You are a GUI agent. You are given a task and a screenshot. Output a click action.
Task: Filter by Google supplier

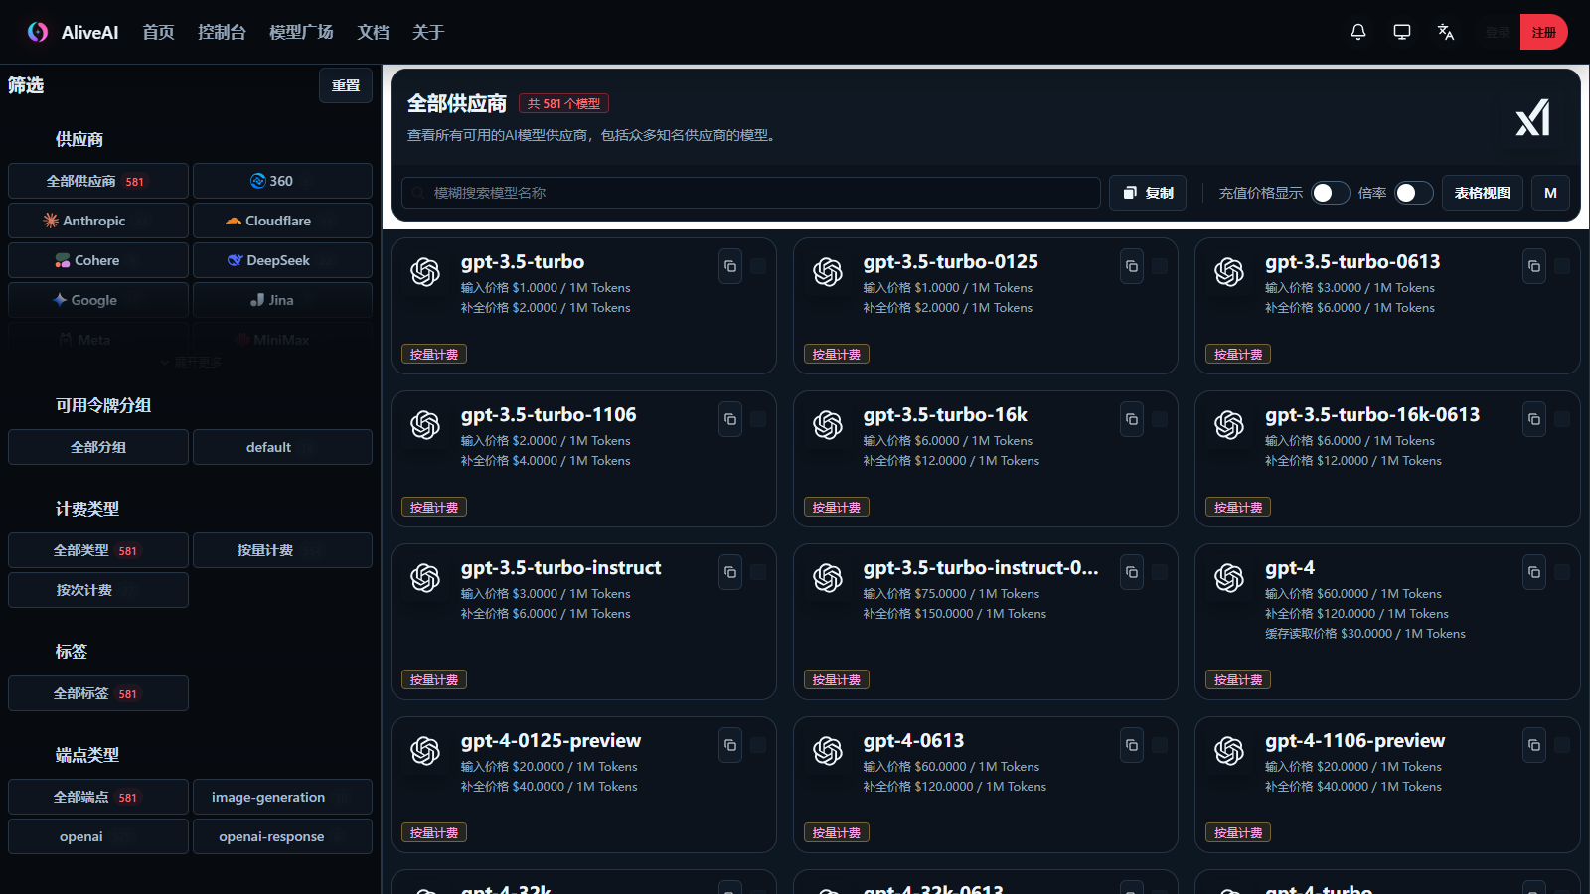coord(97,300)
